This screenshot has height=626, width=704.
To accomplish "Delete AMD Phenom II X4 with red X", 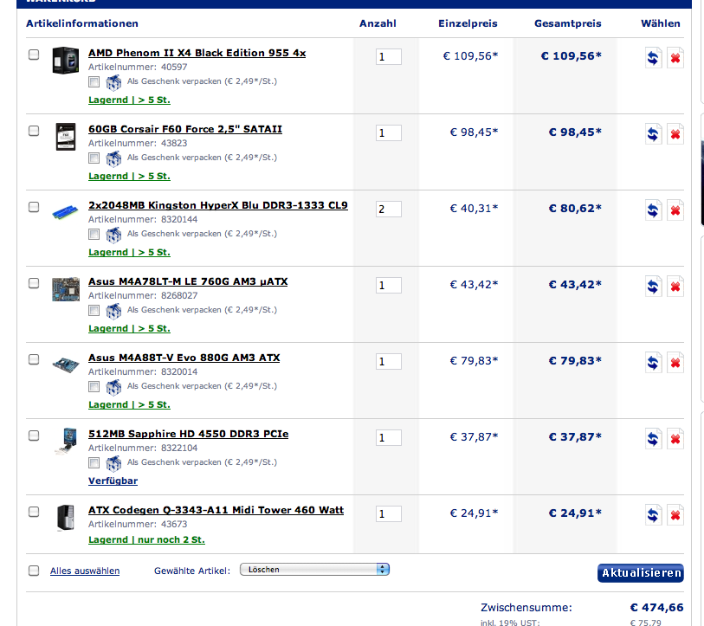I will 675,57.
